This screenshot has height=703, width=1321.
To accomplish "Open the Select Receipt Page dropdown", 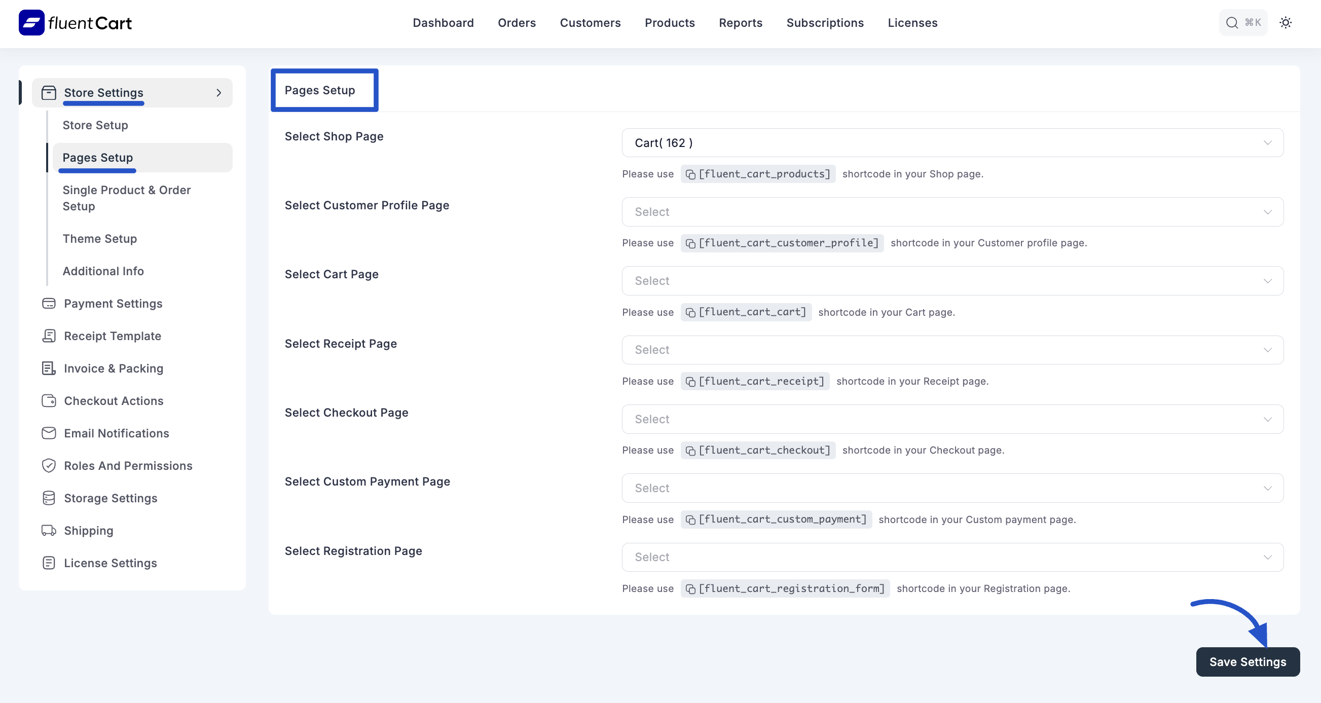I will (x=952, y=350).
